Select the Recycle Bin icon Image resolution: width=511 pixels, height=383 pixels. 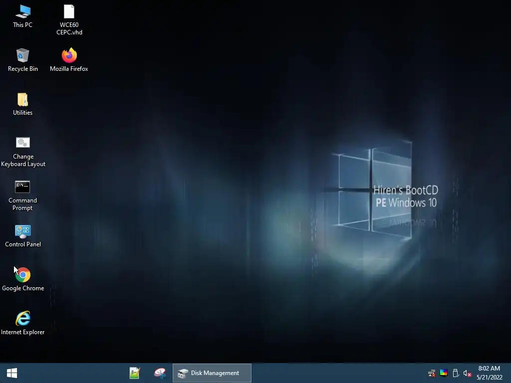click(23, 60)
